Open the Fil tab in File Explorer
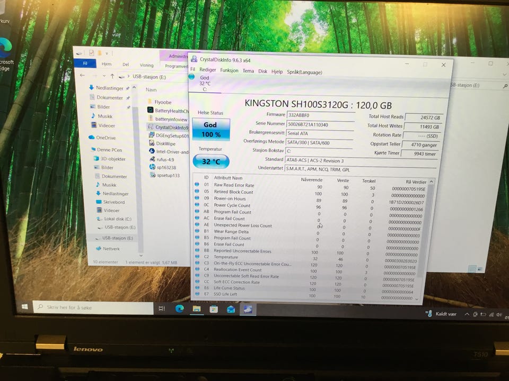The width and height of the screenshot is (509, 381). [85, 63]
